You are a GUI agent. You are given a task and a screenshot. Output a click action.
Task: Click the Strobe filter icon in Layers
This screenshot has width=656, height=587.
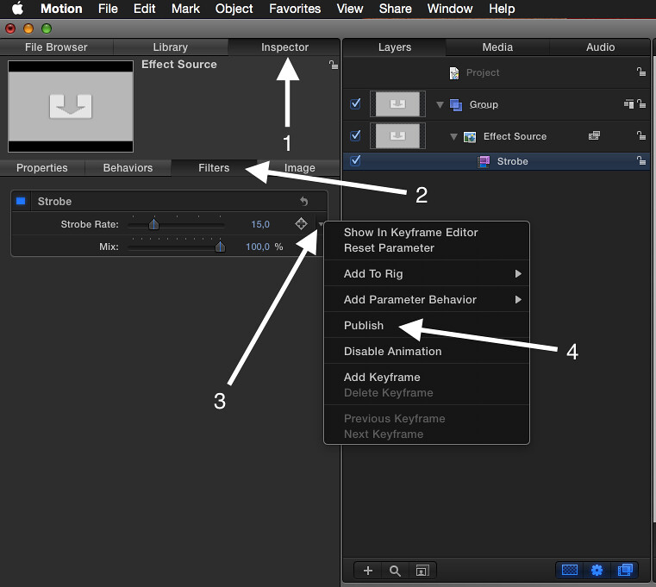point(484,161)
